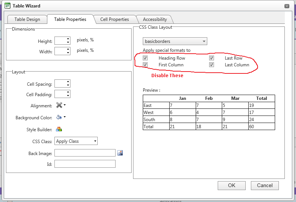Screen dimensions: 296x202
Task: Toggle the First Column checkbox
Action: pos(145,65)
